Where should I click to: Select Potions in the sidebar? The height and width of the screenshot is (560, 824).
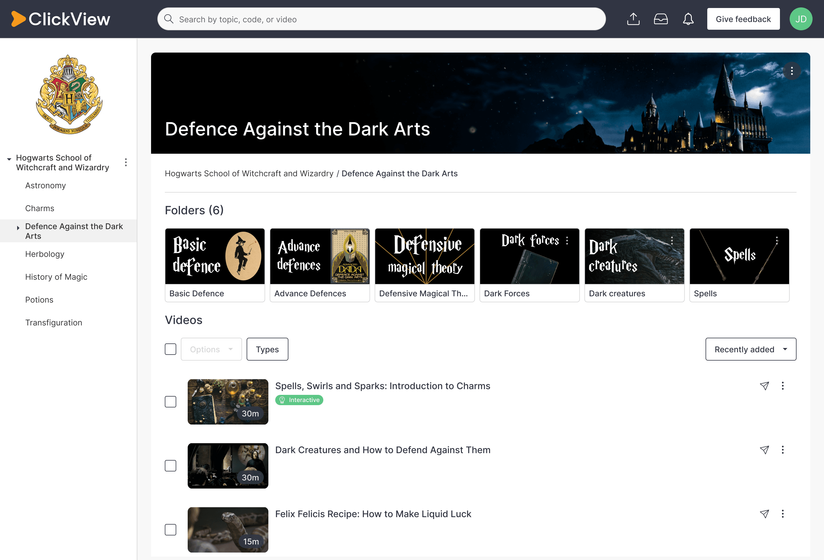click(39, 300)
